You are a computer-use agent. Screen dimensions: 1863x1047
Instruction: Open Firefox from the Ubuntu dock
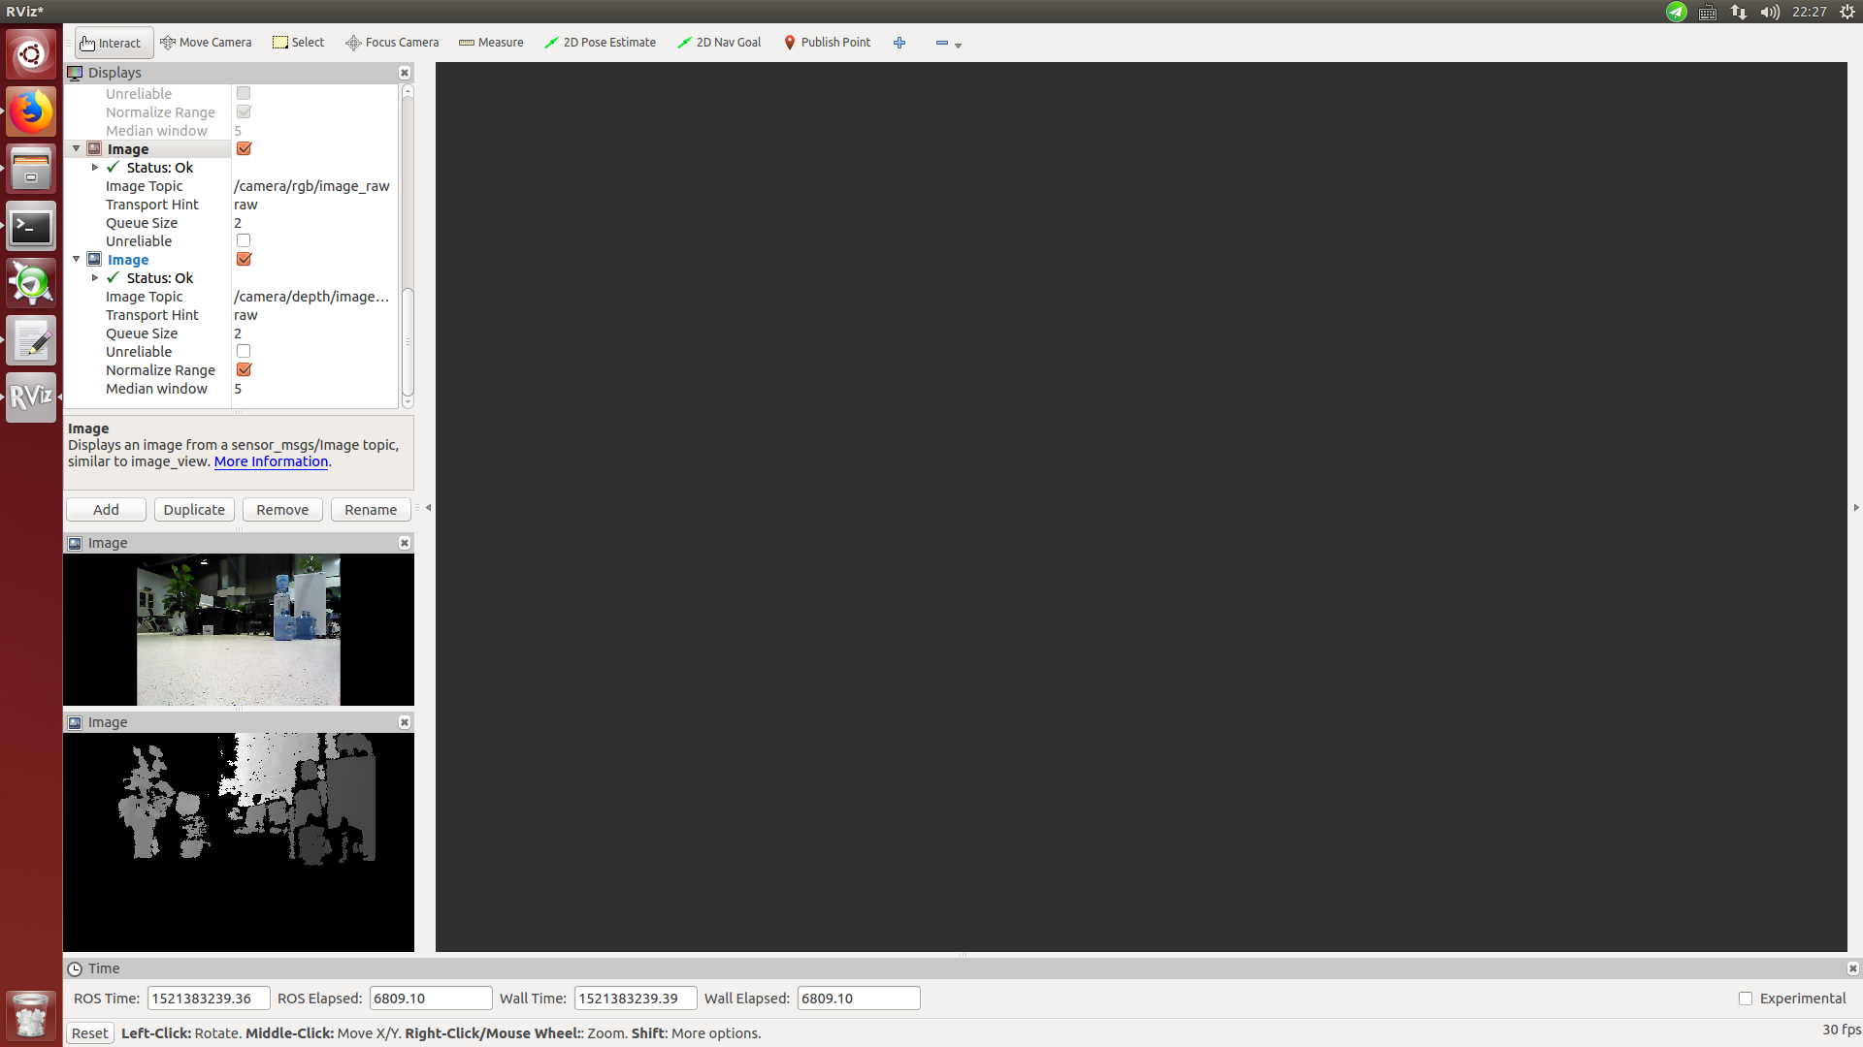coord(31,112)
